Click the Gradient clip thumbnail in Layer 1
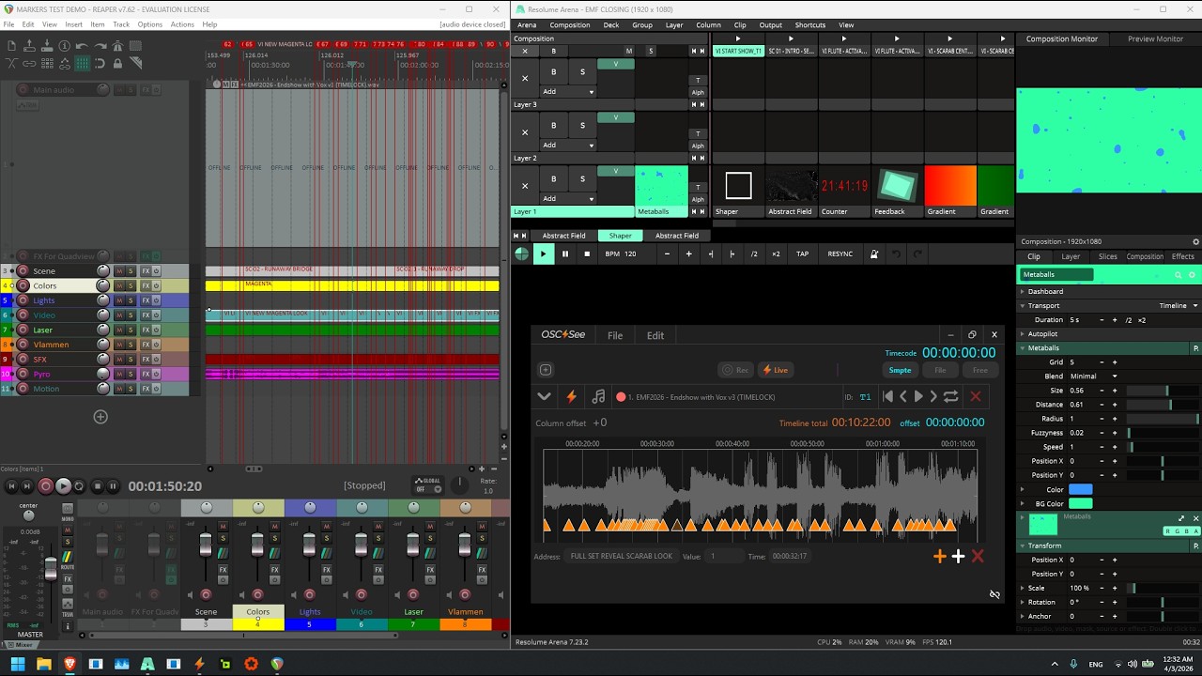The width and height of the screenshot is (1202, 676). tap(950, 186)
